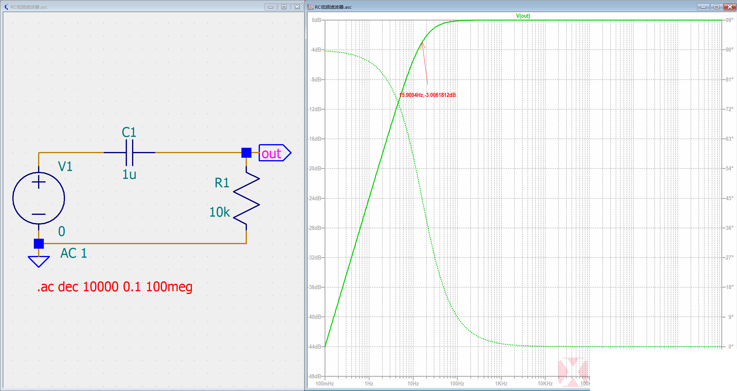The width and height of the screenshot is (737, 391).
Task: Click the plot window waveform icon
Action: pos(310,7)
